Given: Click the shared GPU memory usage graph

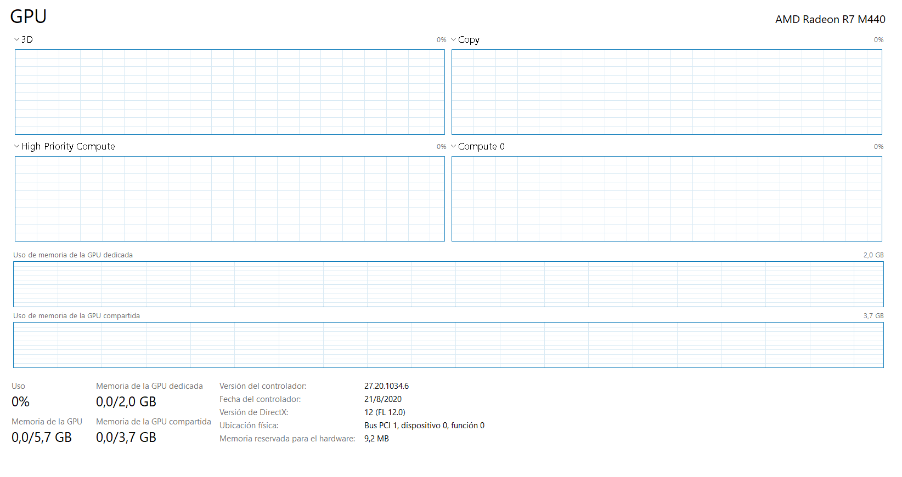Looking at the screenshot, I should coord(448,345).
